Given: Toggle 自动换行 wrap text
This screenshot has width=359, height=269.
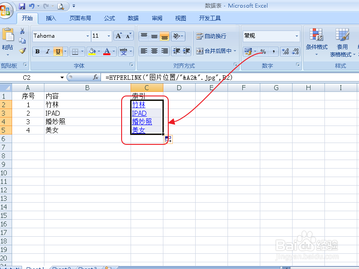Looking at the screenshot, I should tap(211, 36).
